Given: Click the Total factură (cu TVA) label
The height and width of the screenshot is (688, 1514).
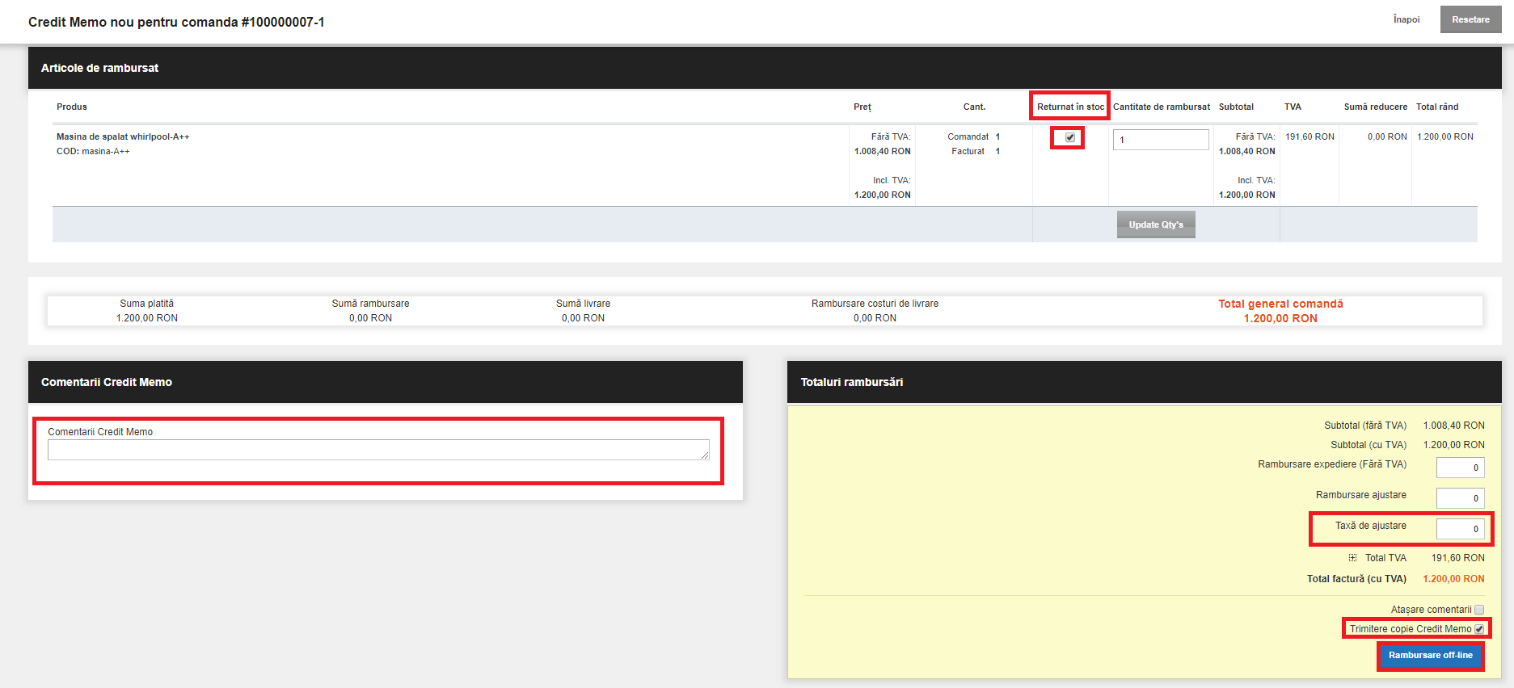Looking at the screenshot, I should pyautogui.click(x=1356, y=579).
